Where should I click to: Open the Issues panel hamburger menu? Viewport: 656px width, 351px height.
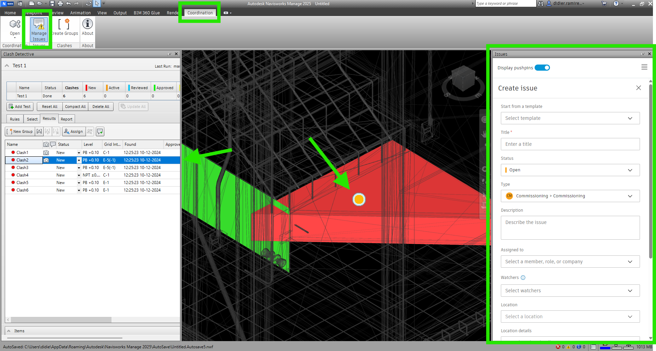[644, 67]
